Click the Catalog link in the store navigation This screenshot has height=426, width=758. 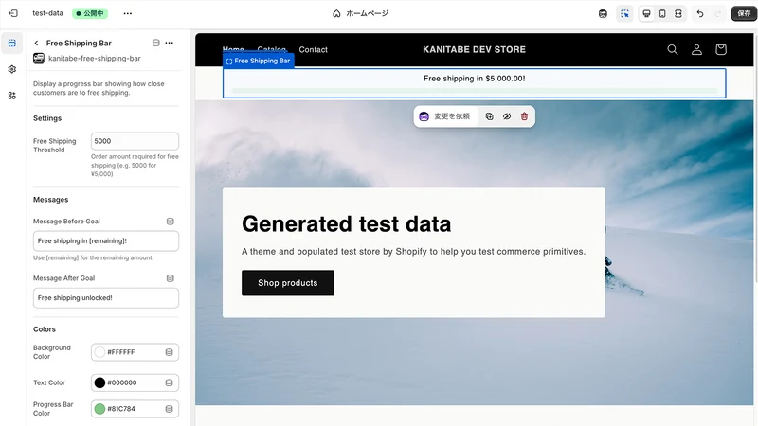pyautogui.click(x=272, y=49)
